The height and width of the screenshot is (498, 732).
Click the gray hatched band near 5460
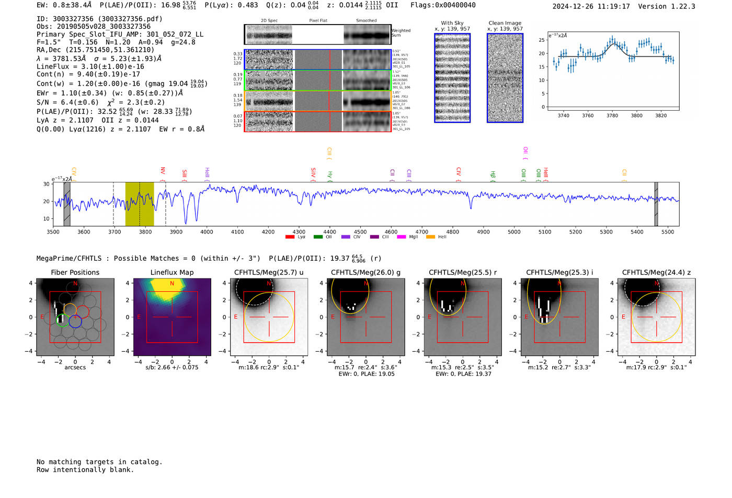pos(656,204)
